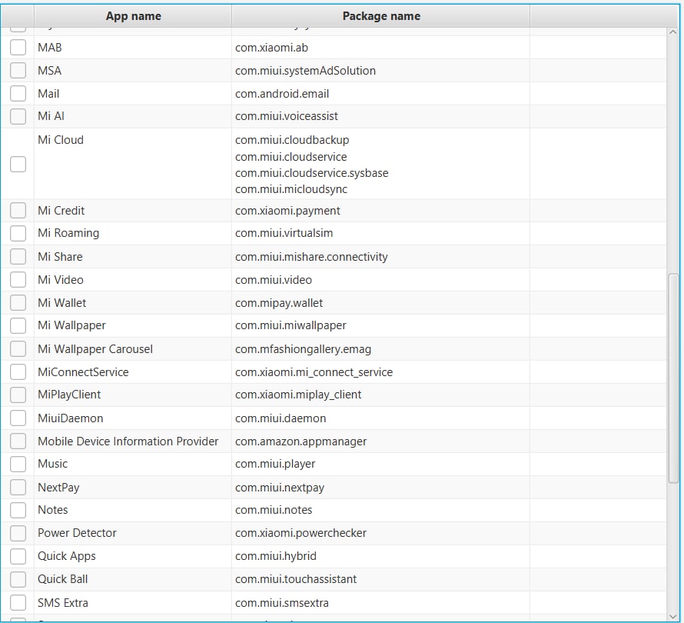
Task: Click the "NextPay" app name text
Action: pyautogui.click(x=58, y=488)
